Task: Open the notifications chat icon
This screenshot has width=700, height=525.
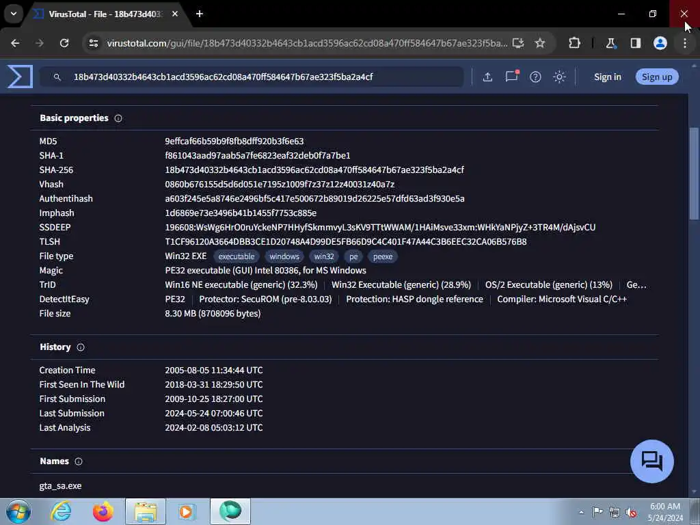Action: (511, 77)
